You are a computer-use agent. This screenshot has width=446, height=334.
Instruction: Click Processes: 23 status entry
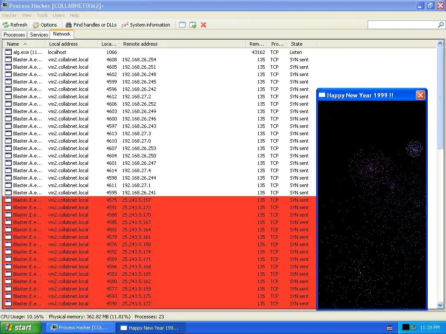149,317
